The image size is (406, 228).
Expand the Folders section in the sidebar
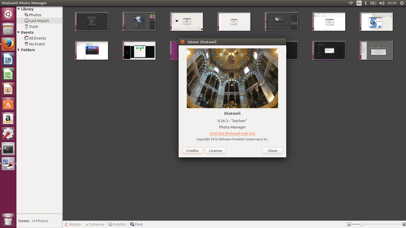[19, 50]
